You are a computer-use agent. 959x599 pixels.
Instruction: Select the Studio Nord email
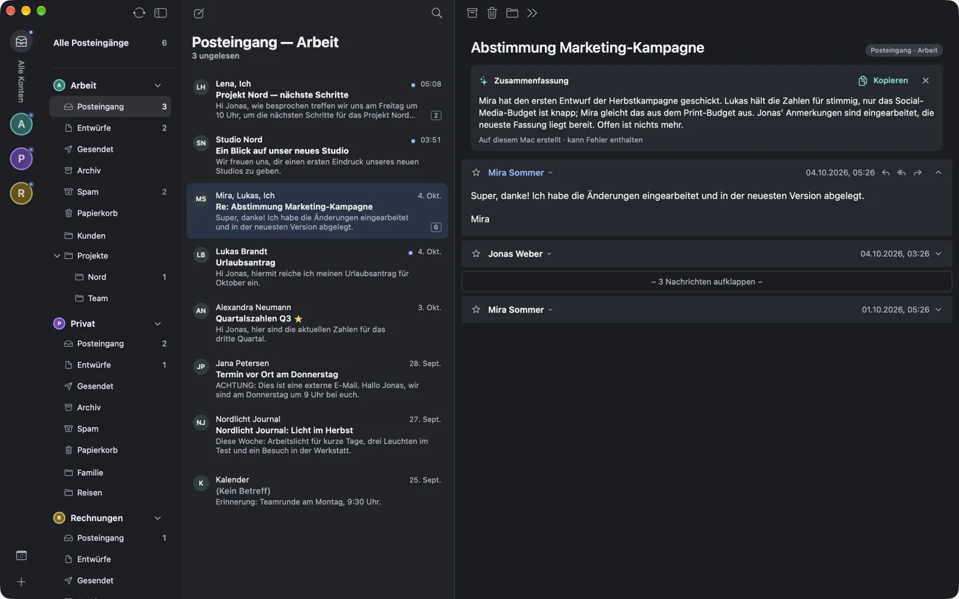(x=317, y=155)
